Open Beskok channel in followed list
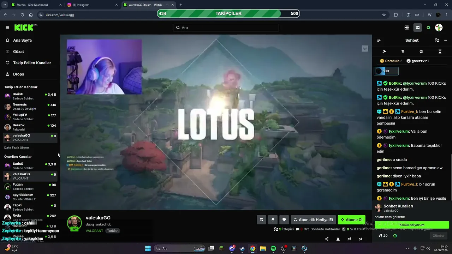 [30, 127]
